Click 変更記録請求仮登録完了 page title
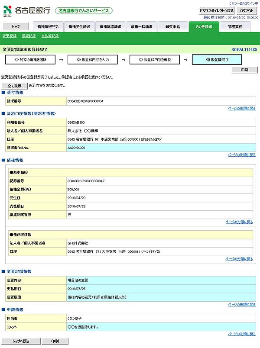This screenshot has width=260, height=348. (25, 49)
